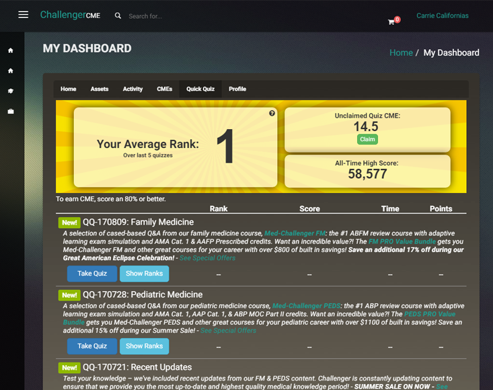
Task: Take the Family Medicine quiz
Action: click(x=92, y=274)
